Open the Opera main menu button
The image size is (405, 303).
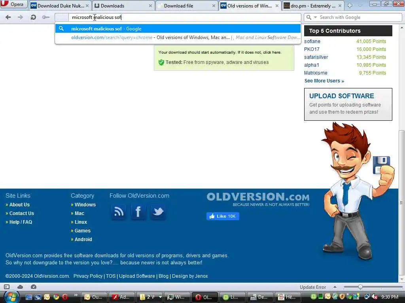click(13, 4)
